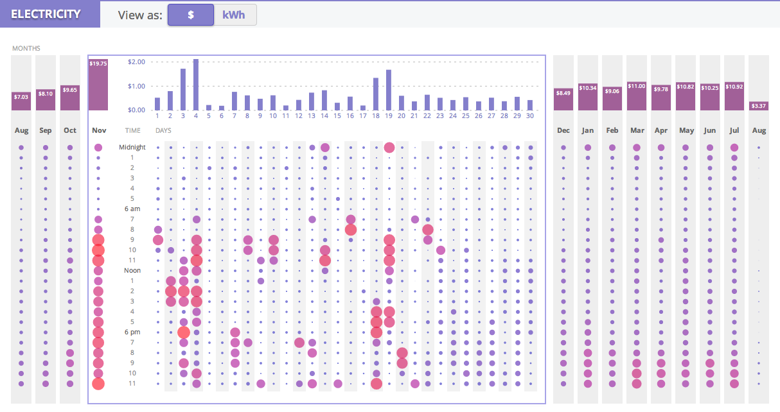Image resolution: width=780 pixels, height=412 pixels.
Task: Click the 8 am red bubble on day 16
Action: coord(350,230)
